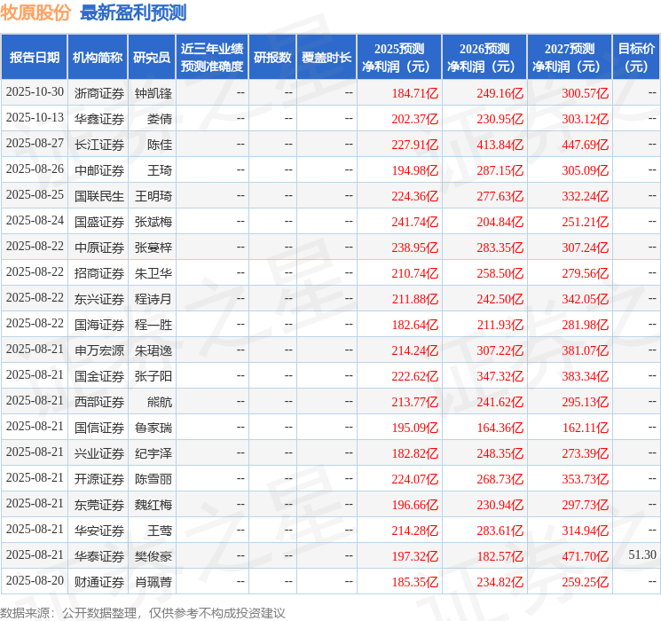
Task: Select the 华鑫证券 institution cell
Action: click(x=99, y=119)
